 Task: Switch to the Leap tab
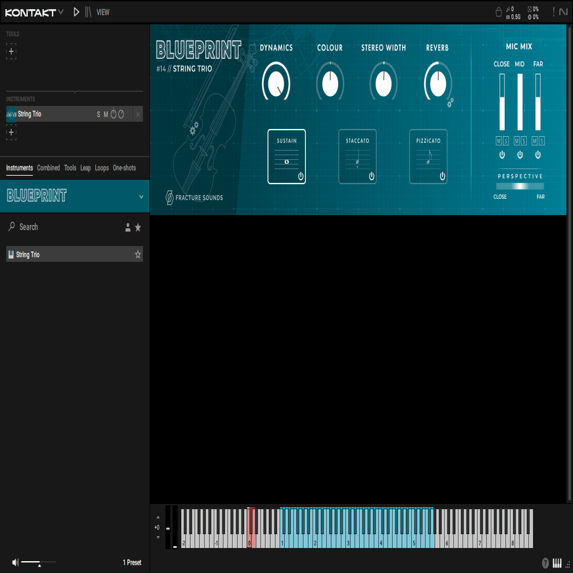click(86, 168)
